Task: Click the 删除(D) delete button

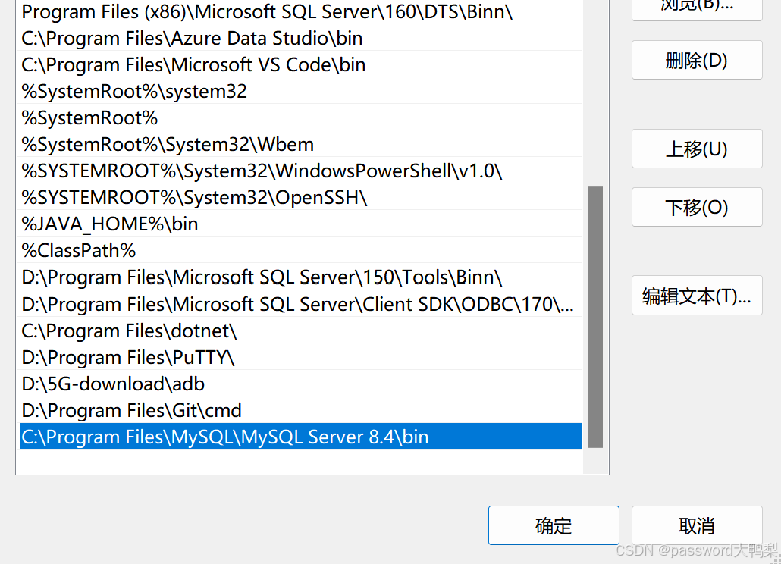Action: click(x=697, y=60)
